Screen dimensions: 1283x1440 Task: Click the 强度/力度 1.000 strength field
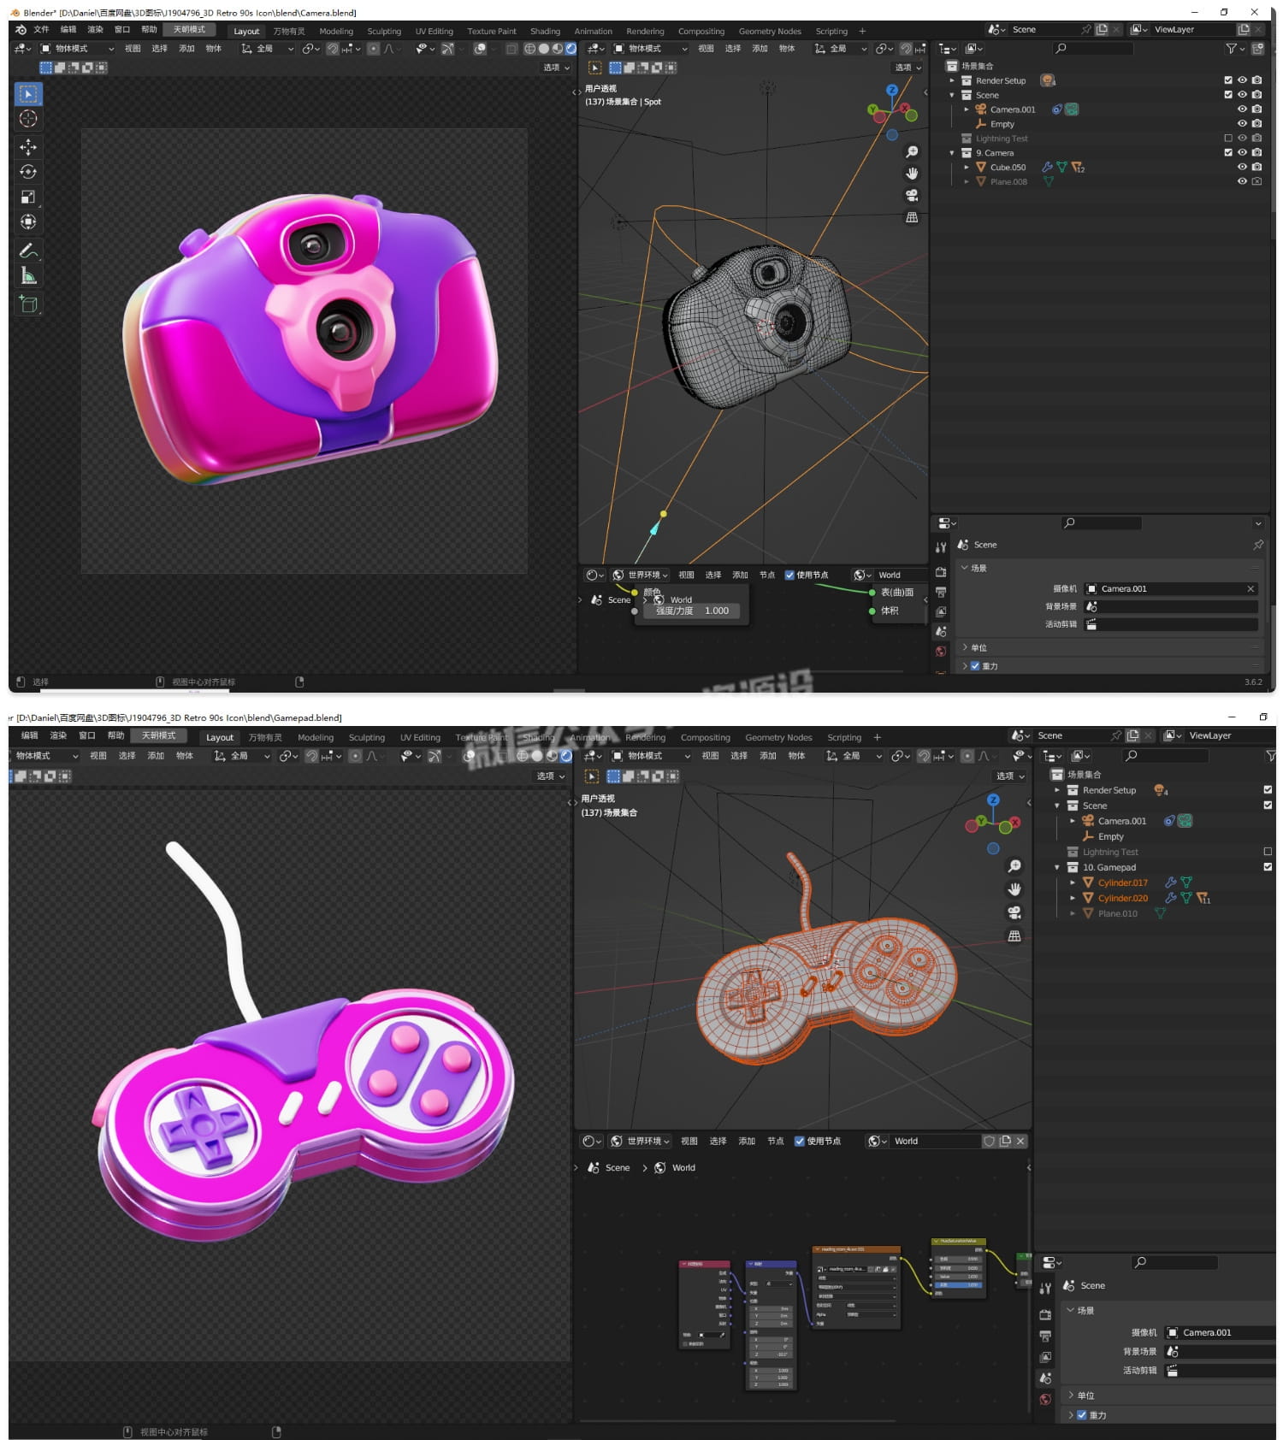click(691, 611)
